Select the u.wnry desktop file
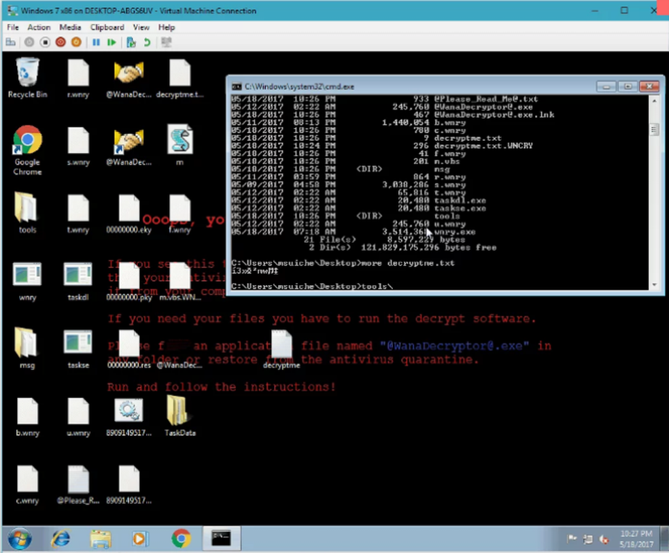This screenshot has width=669, height=553. pos(78,413)
